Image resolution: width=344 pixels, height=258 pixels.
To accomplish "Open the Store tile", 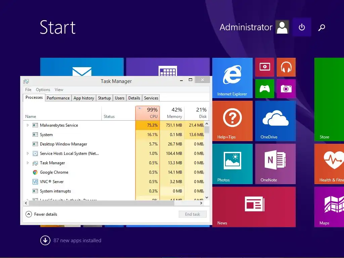I will pyautogui.click(x=329, y=99).
